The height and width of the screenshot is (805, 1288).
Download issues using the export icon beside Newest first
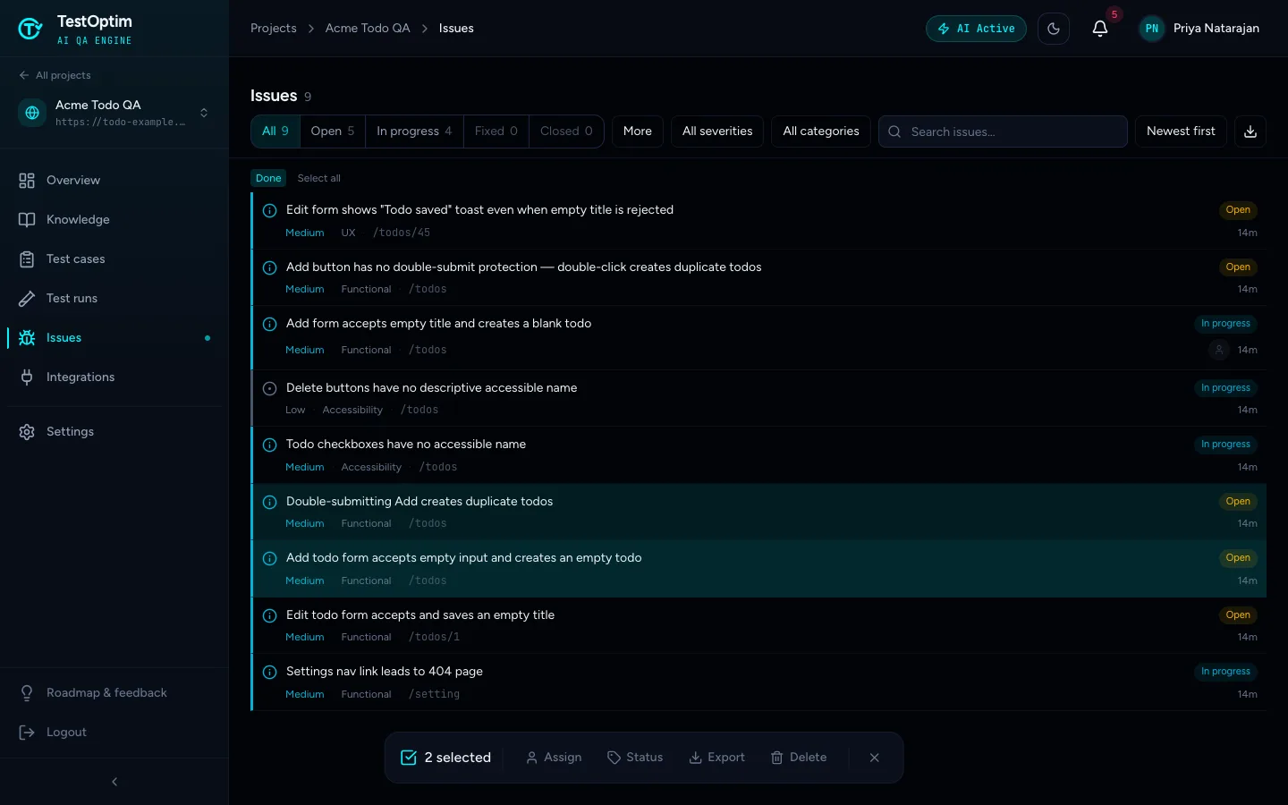(x=1250, y=131)
